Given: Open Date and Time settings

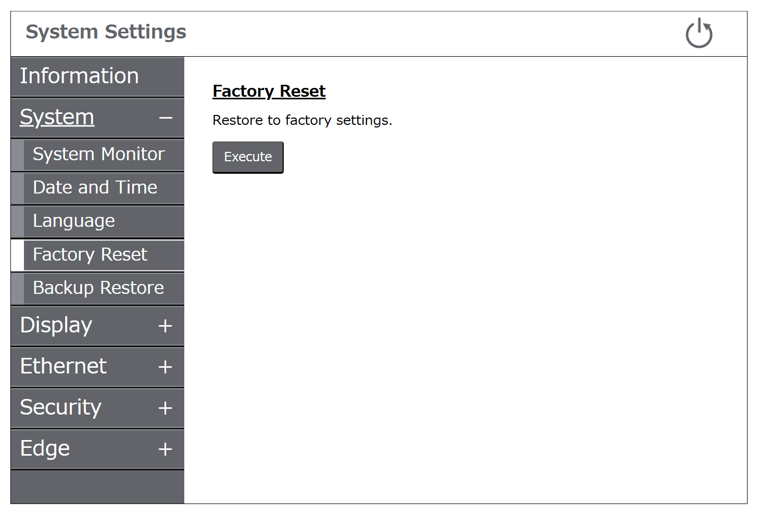Looking at the screenshot, I should point(97,188).
